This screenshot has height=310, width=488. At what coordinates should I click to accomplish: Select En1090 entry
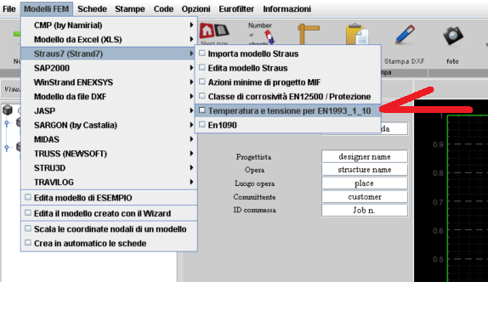click(288, 126)
